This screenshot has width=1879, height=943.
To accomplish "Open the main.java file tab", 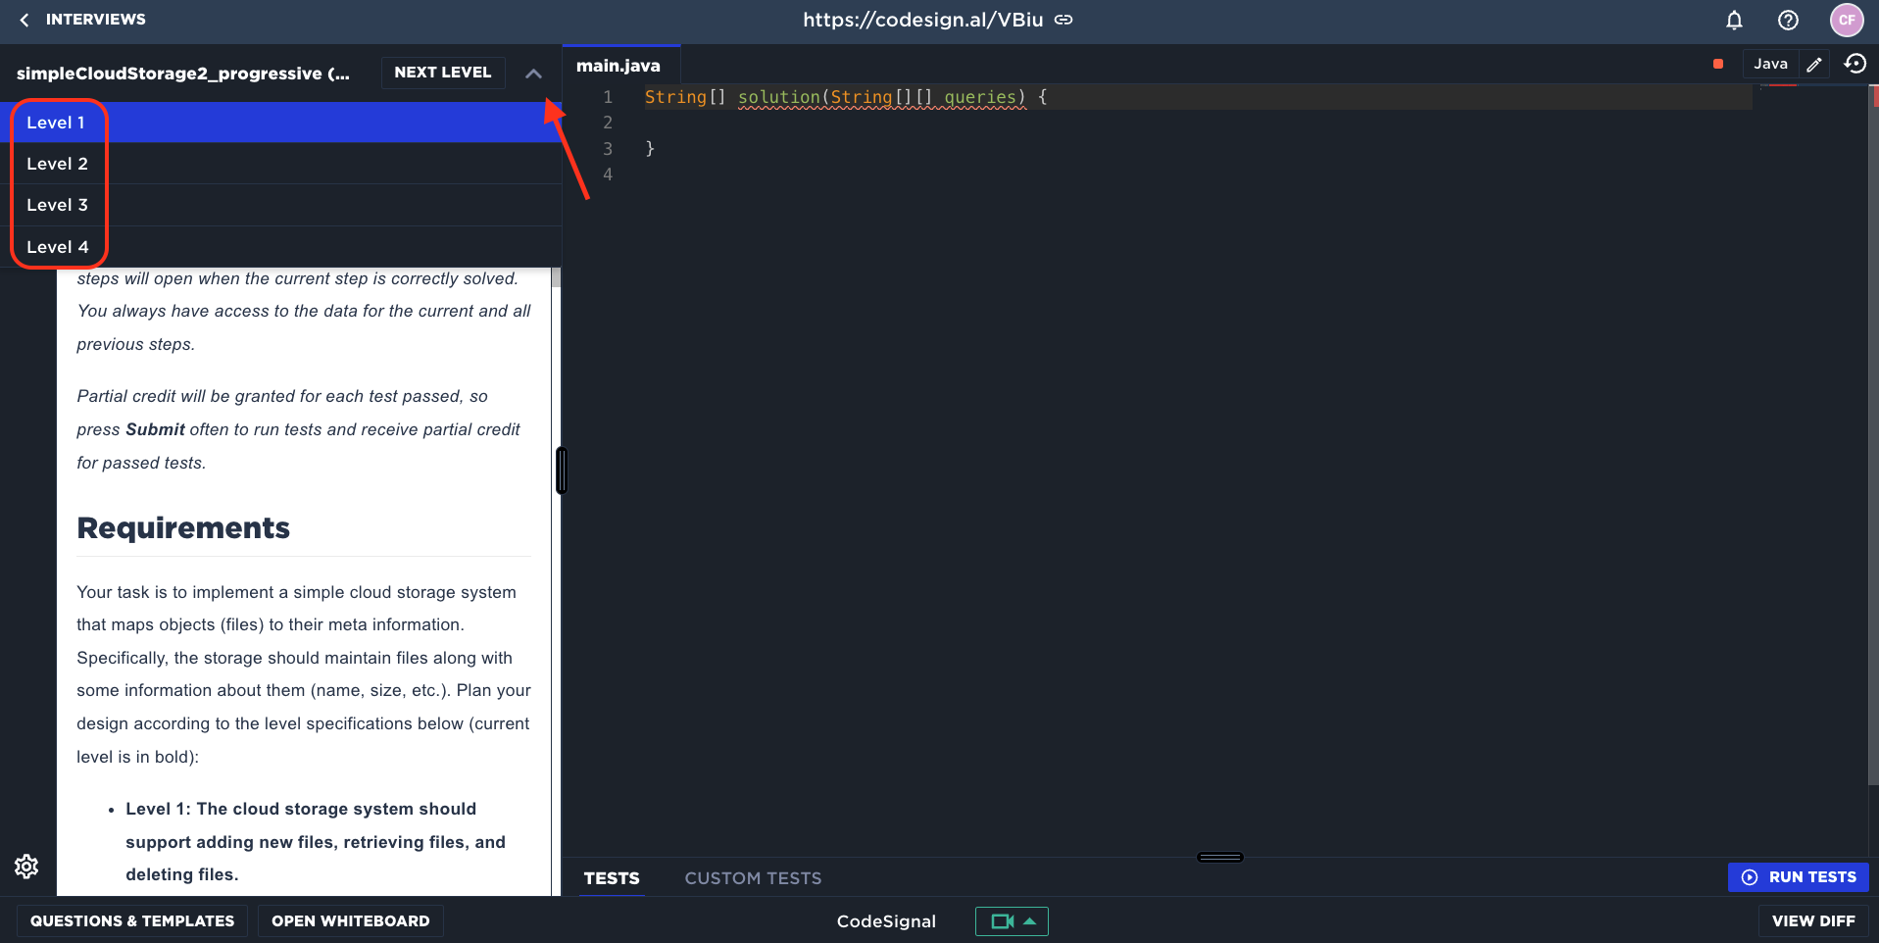I will coord(618,66).
